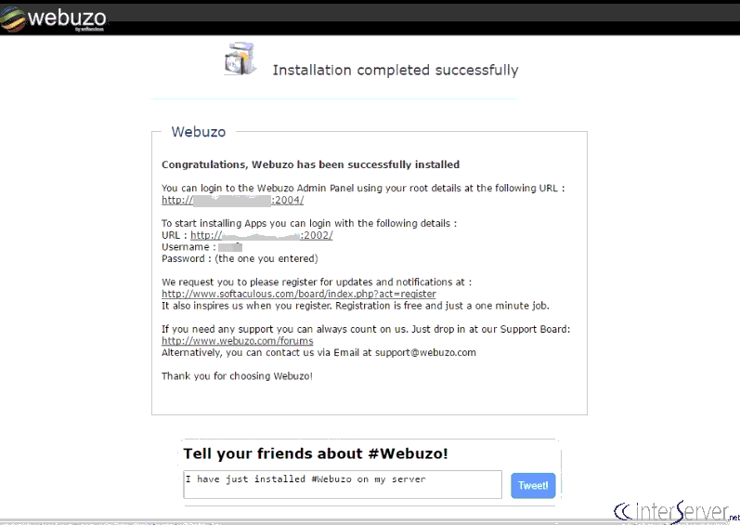Visit the webuzo.com/forums support link
This screenshot has height=525, width=740.
238,340
